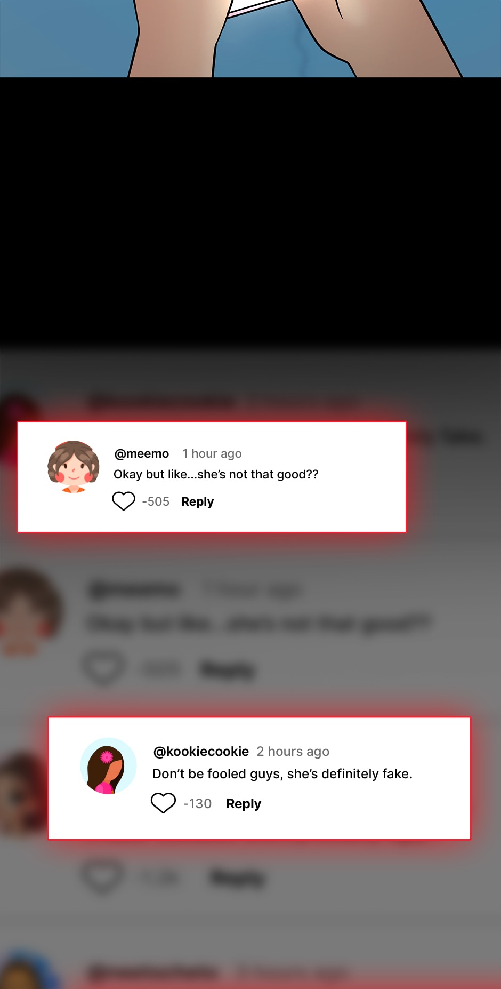Screen dimensions: 501x989
Task: Select the -130 like count
Action: [x=197, y=803]
